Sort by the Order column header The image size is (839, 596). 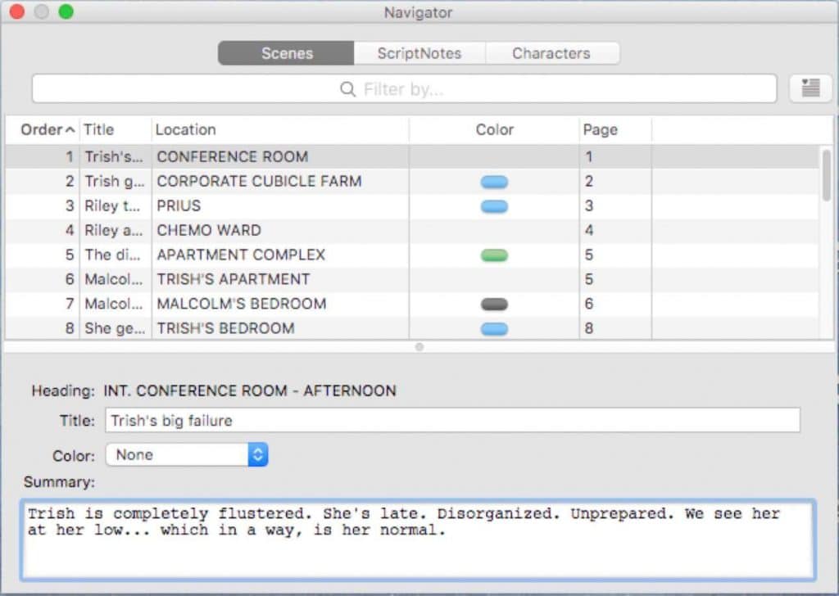pos(42,129)
